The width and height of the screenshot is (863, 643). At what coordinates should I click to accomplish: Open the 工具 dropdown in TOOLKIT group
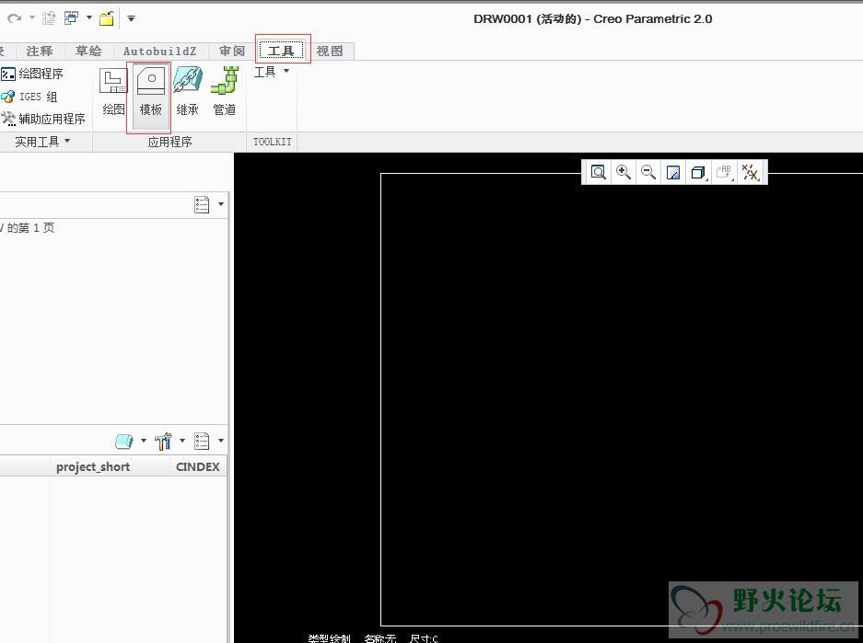[x=271, y=72]
